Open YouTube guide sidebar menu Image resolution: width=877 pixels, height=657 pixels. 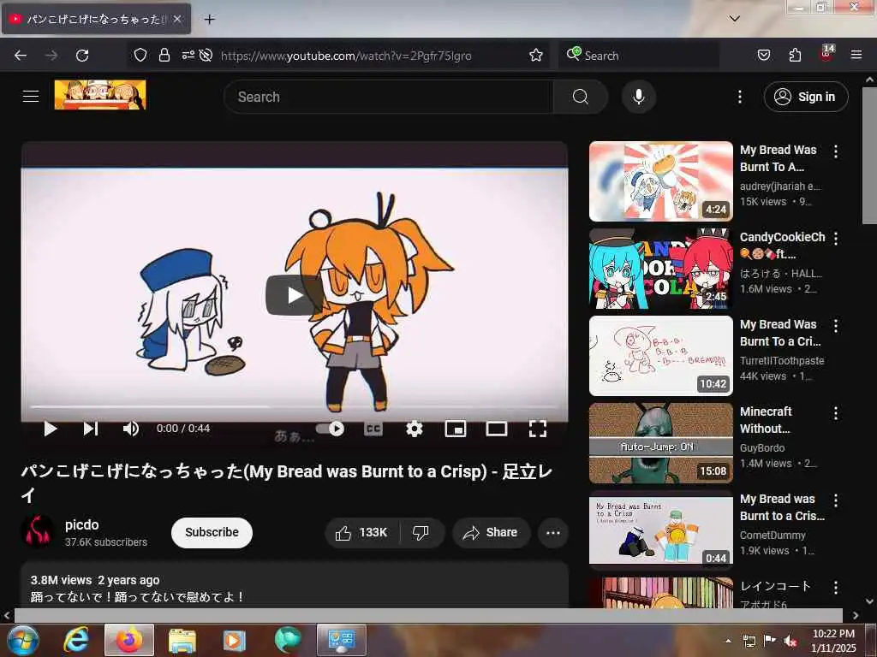coord(31,96)
